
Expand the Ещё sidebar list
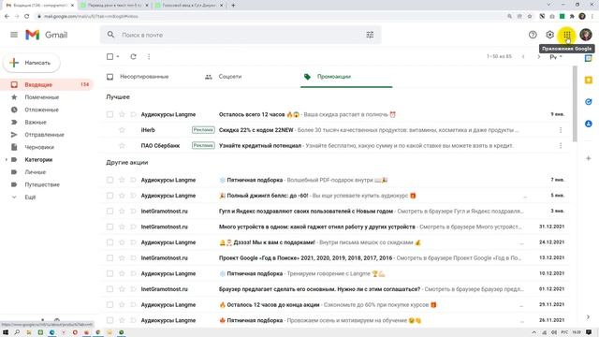pos(30,198)
